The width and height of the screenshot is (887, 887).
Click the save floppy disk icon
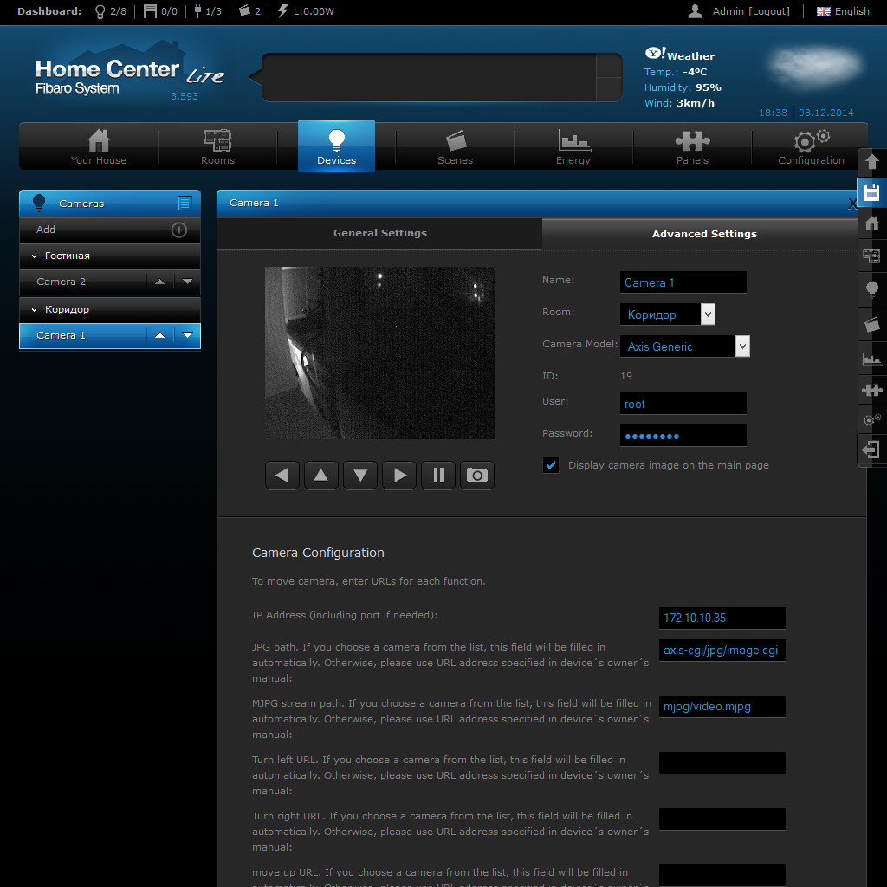871,192
